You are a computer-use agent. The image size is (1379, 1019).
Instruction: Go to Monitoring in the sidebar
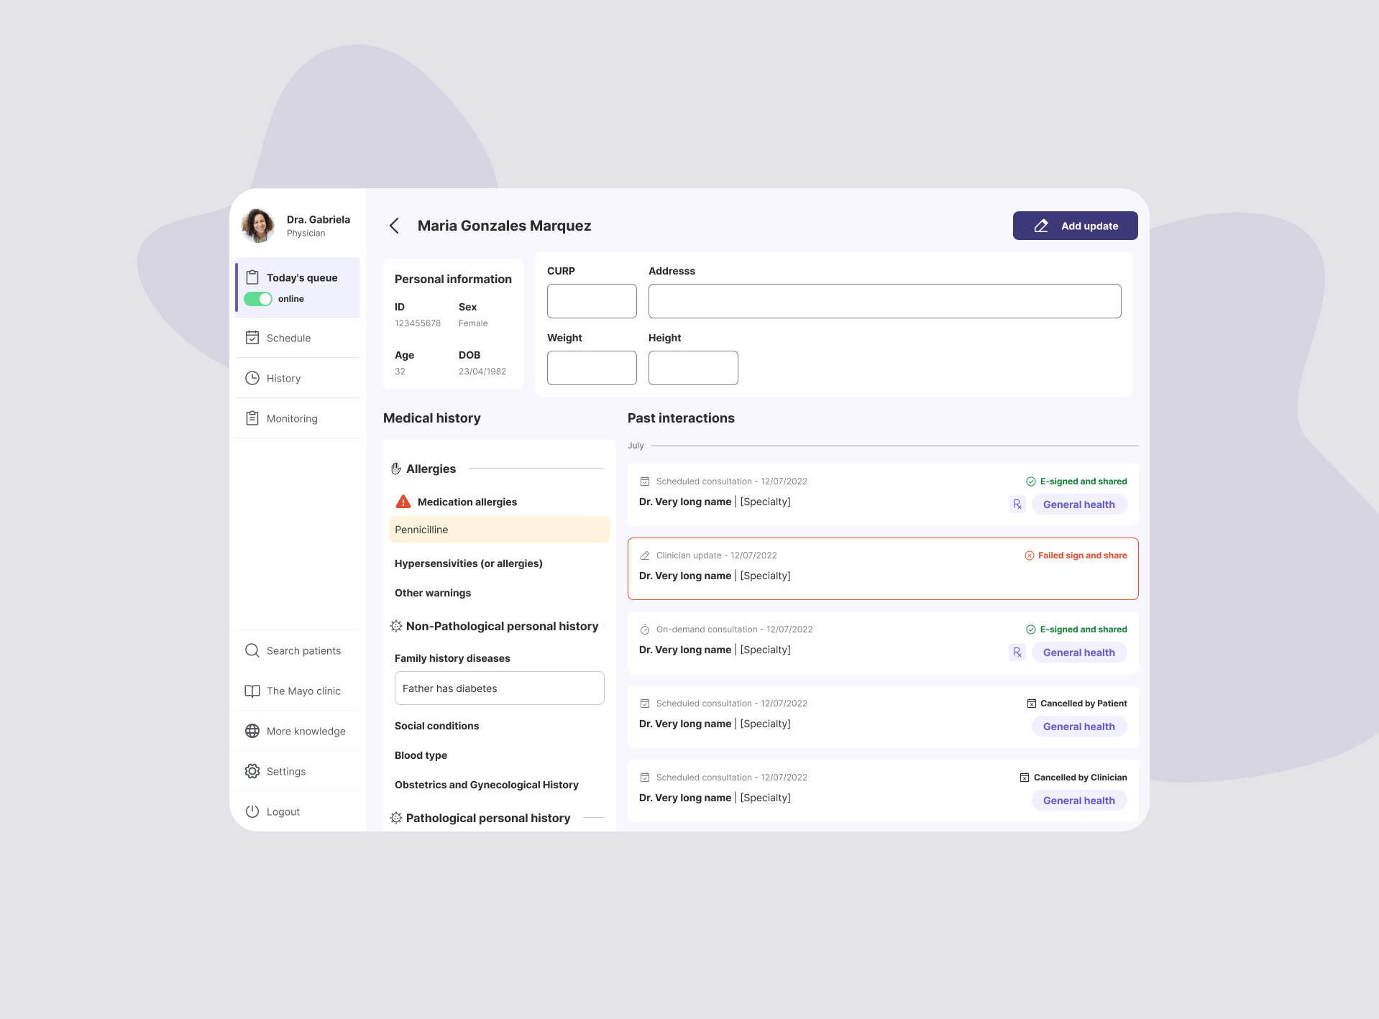291,418
